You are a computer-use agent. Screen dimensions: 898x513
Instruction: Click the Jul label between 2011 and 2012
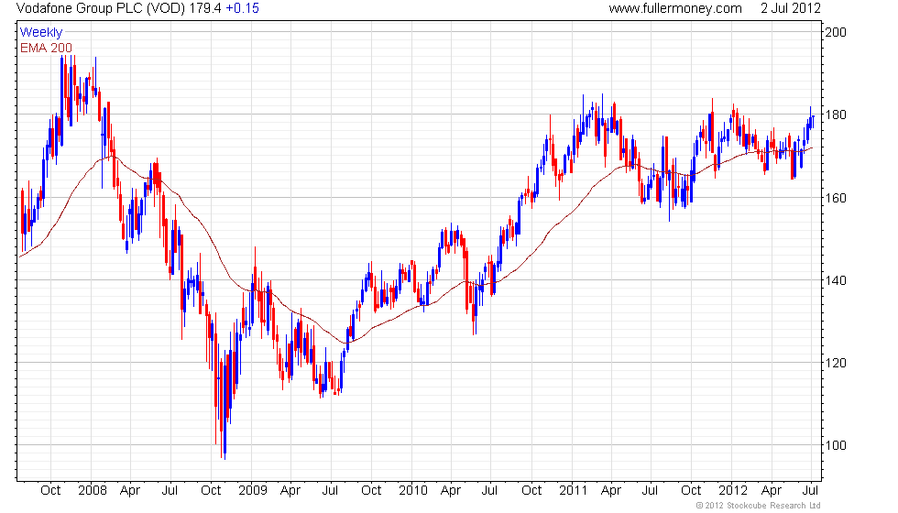650,490
